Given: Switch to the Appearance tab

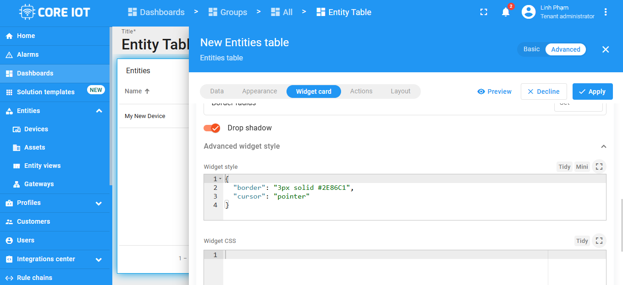Looking at the screenshot, I should coord(259,91).
